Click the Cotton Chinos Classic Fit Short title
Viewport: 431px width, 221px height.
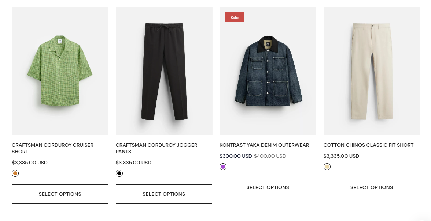tap(368, 145)
